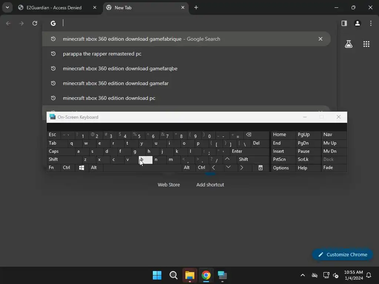Click the Esc key on On-Screen Keyboard
This screenshot has width=379, height=284.
(x=53, y=135)
